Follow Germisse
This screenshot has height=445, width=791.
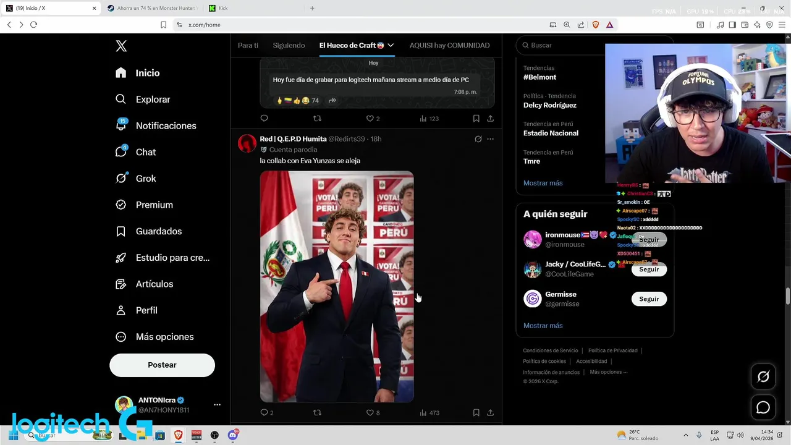(x=649, y=299)
